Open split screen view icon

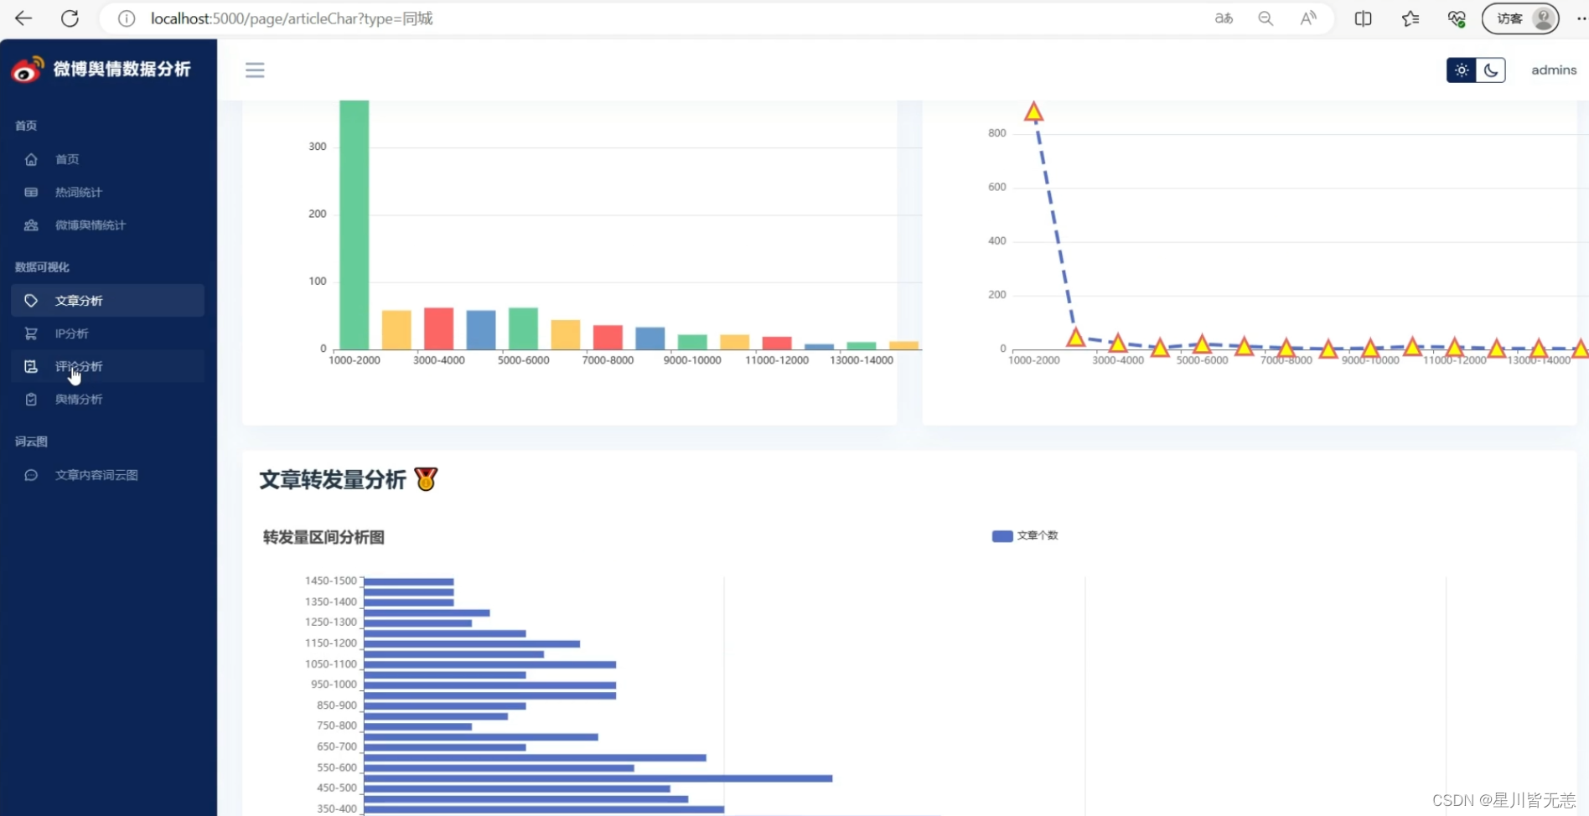point(1364,18)
